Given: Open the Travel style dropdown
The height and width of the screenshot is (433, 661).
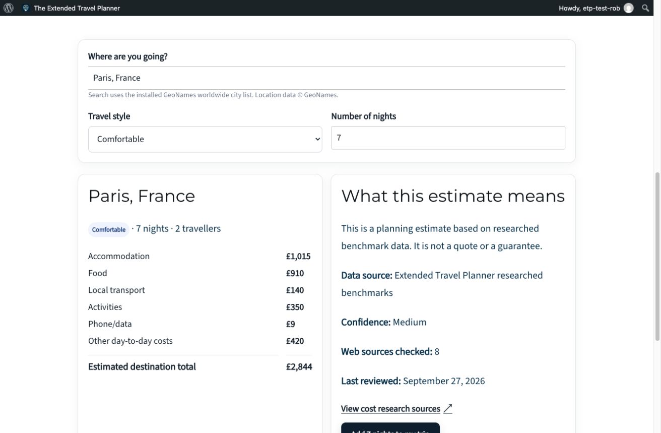Looking at the screenshot, I should click(x=205, y=139).
